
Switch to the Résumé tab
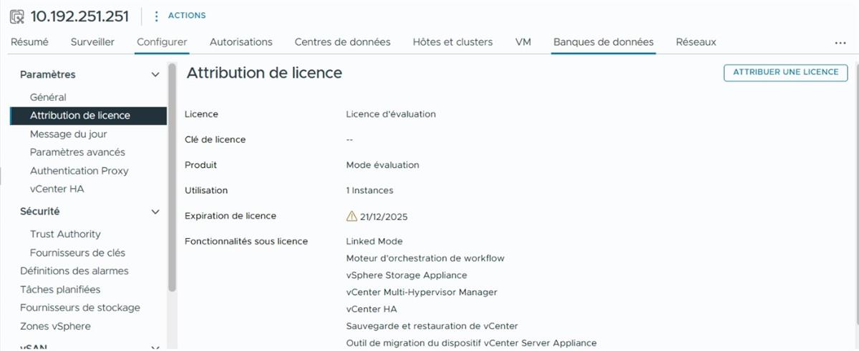point(30,42)
